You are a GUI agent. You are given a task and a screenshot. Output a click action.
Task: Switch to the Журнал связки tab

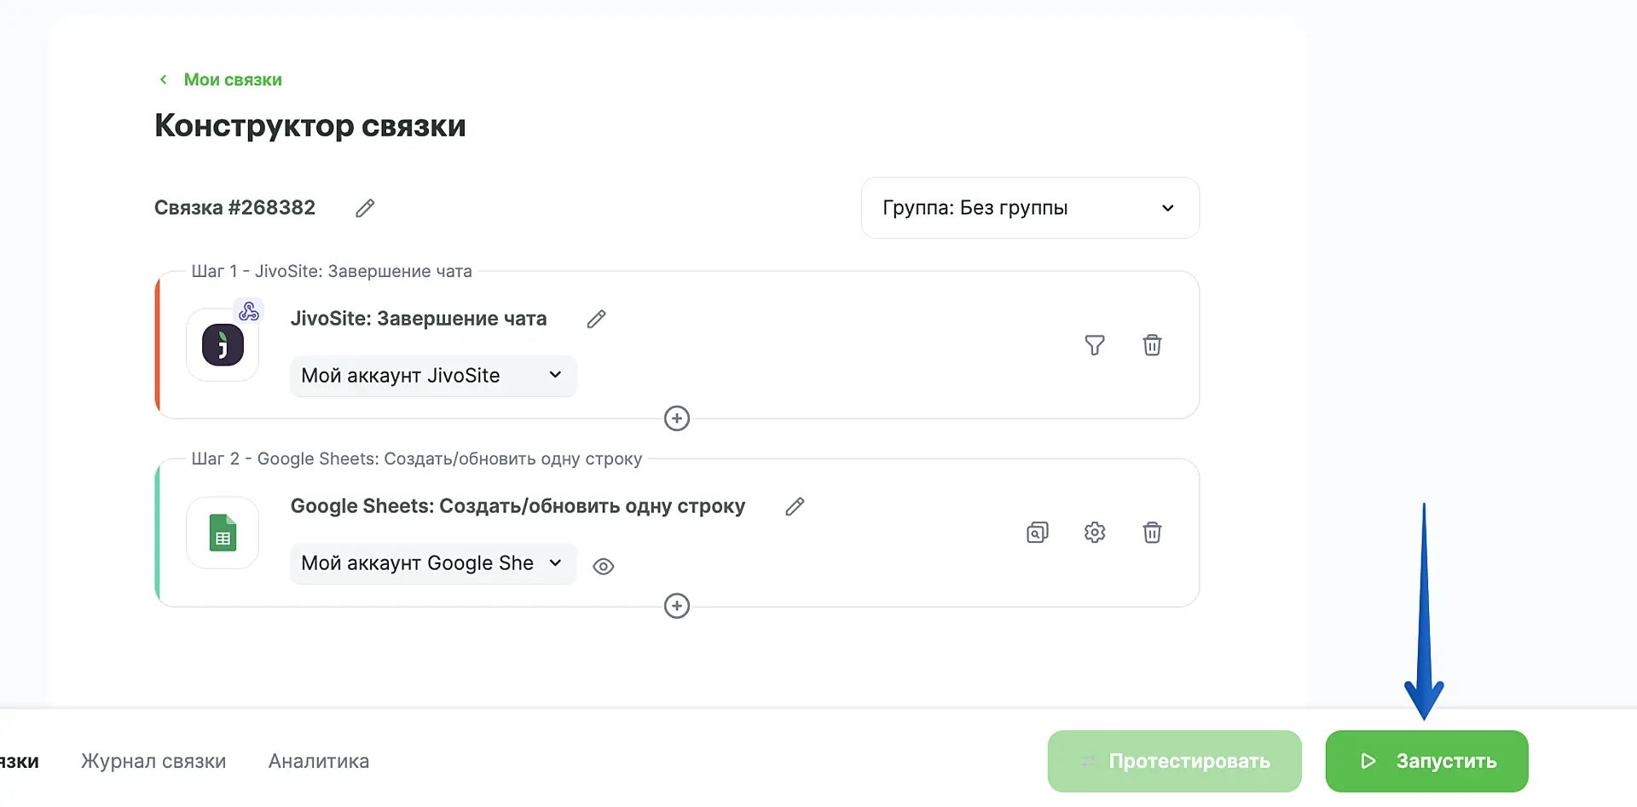pyautogui.click(x=153, y=761)
